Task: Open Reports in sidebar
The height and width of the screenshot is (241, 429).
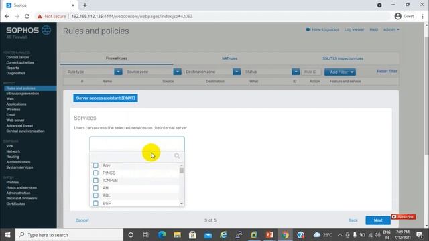Action: 13,68
